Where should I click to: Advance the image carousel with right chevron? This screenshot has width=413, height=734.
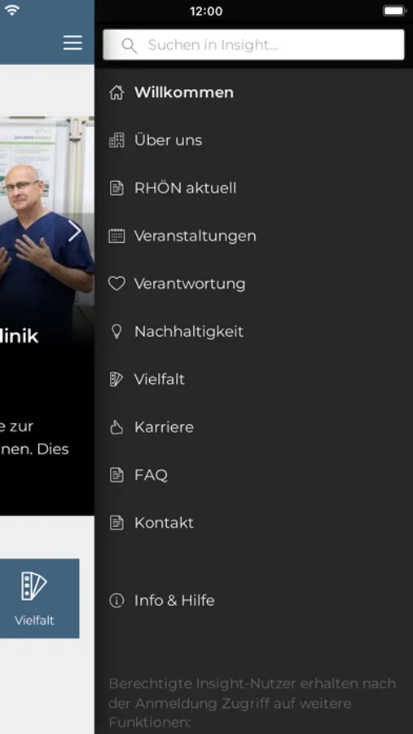74,231
